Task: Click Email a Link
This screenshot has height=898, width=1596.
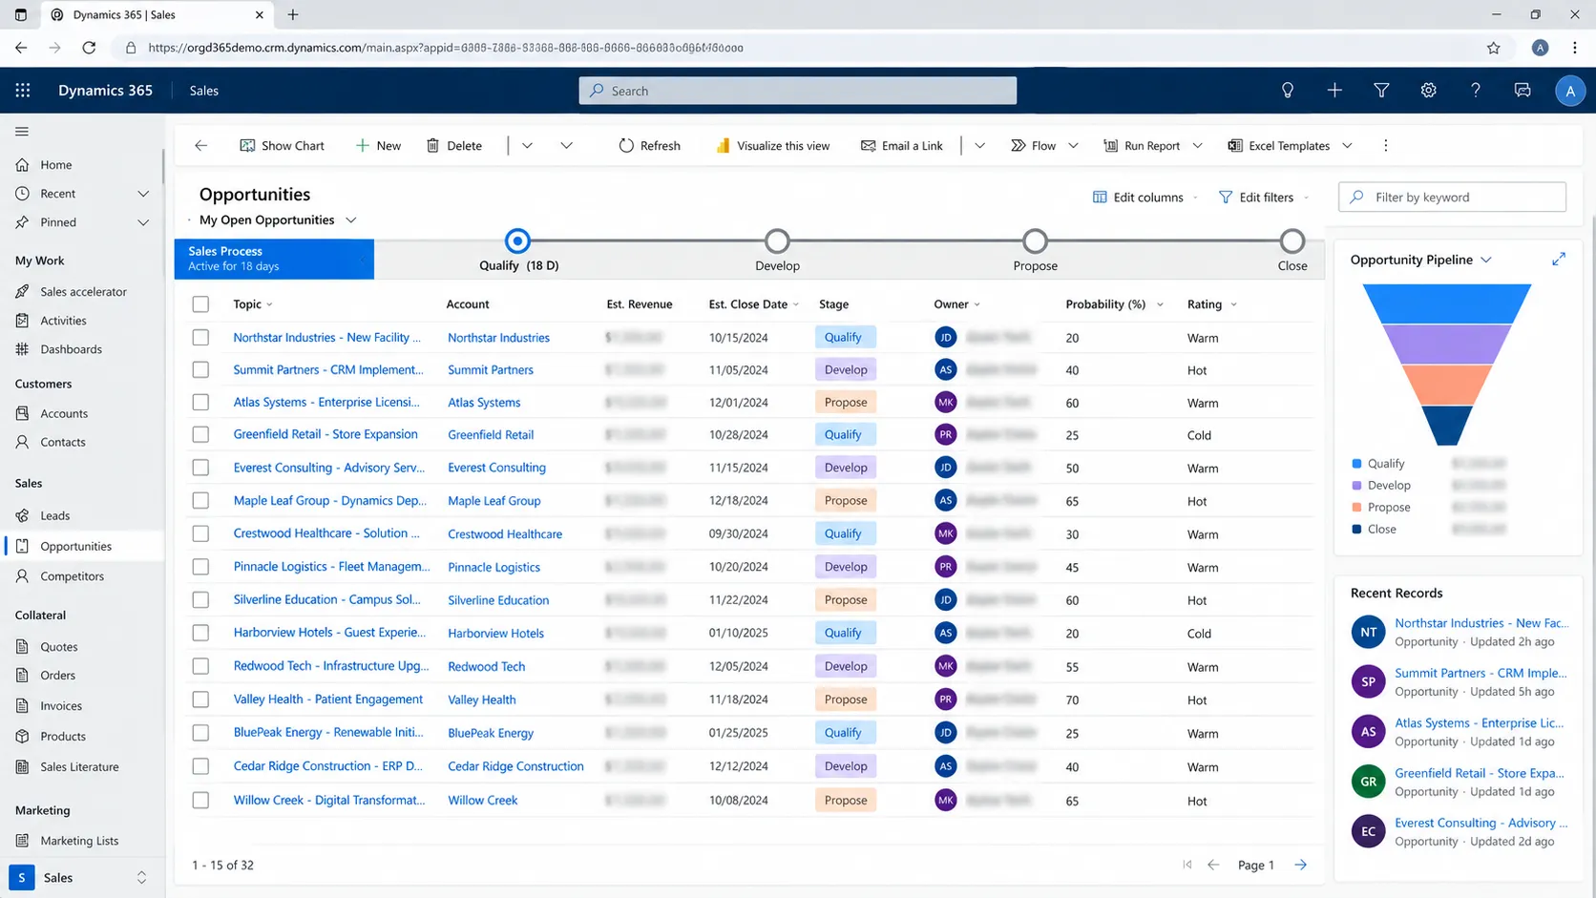Action: point(902,146)
